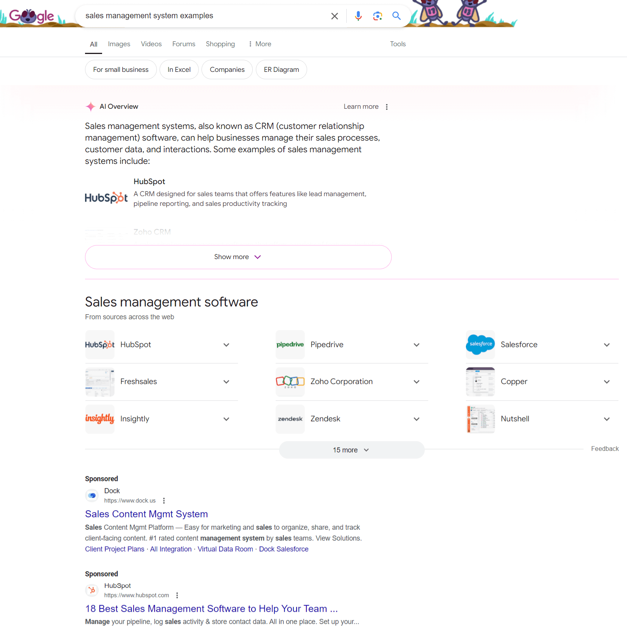Click the Insightly logo thumbnail
The image size is (627, 637).
point(100,419)
